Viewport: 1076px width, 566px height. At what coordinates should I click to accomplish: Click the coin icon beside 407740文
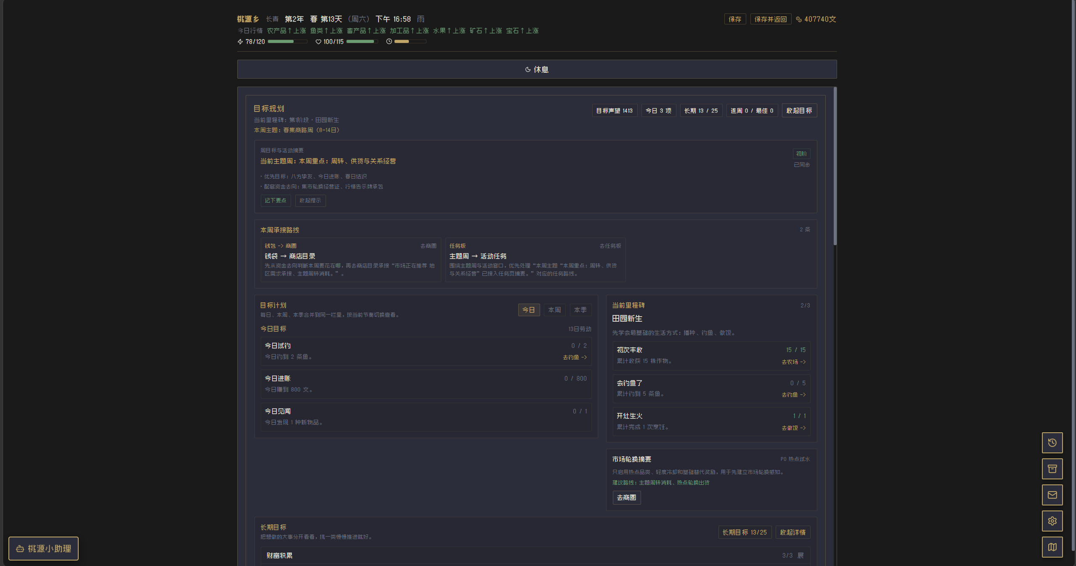[798, 19]
